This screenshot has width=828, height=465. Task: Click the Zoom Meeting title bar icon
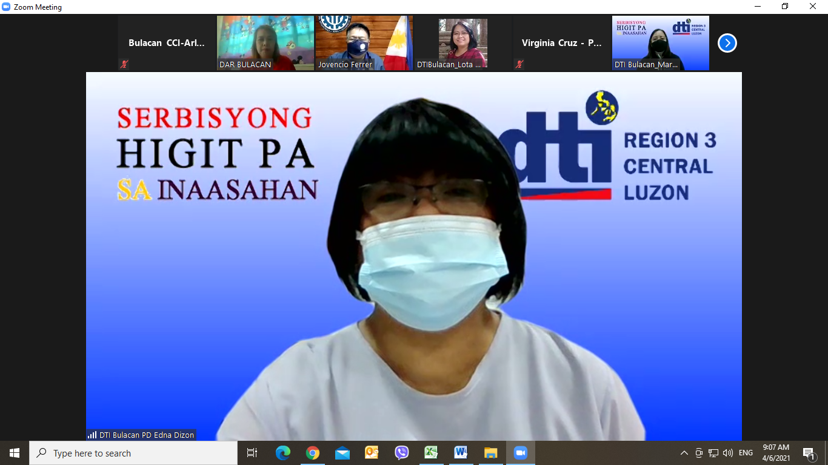click(6, 7)
